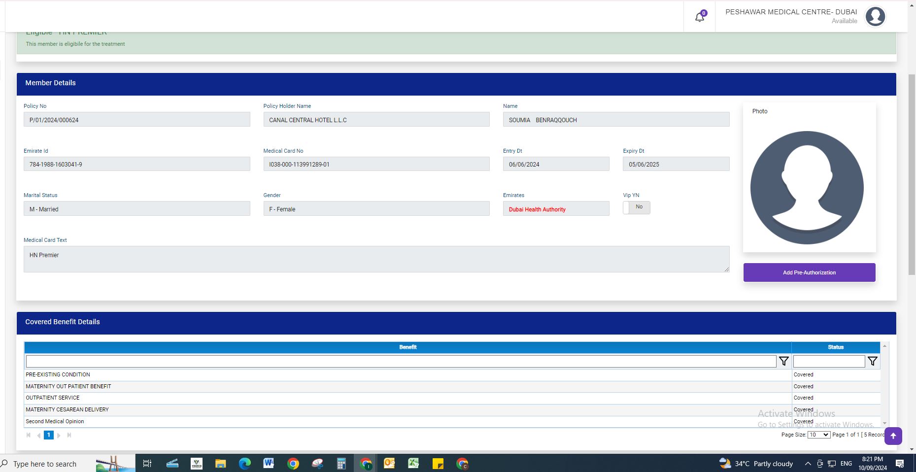Toggle the Vip YN switch
This screenshot has height=472, width=916.
point(636,207)
